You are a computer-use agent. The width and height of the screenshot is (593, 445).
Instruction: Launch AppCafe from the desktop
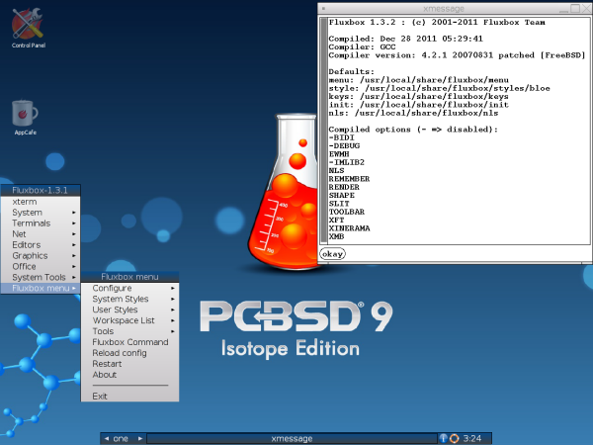coord(25,117)
